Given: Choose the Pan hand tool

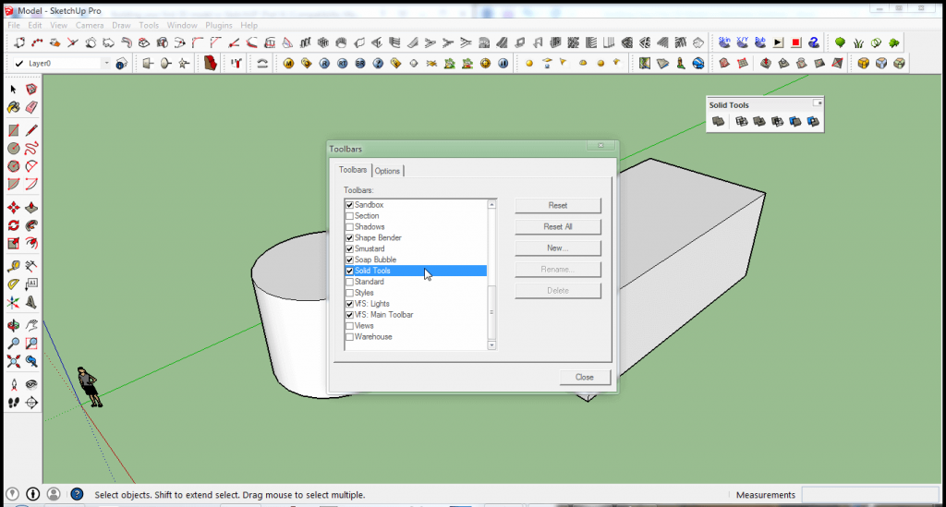Looking at the screenshot, I should click(31, 326).
